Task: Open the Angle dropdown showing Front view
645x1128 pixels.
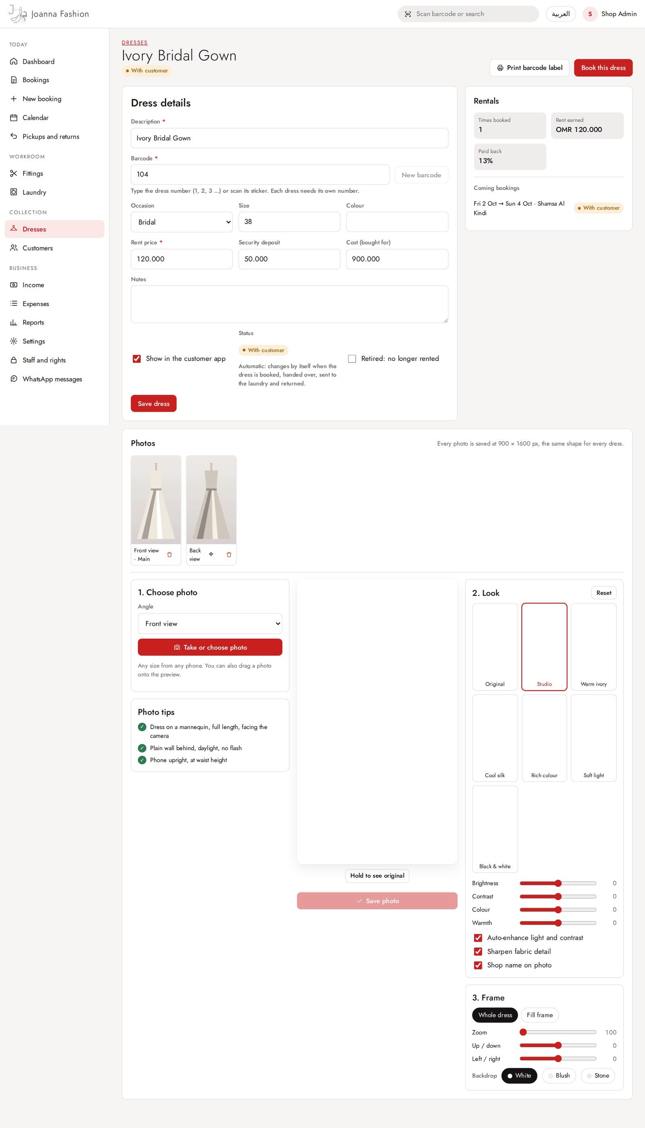Action: pos(210,624)
